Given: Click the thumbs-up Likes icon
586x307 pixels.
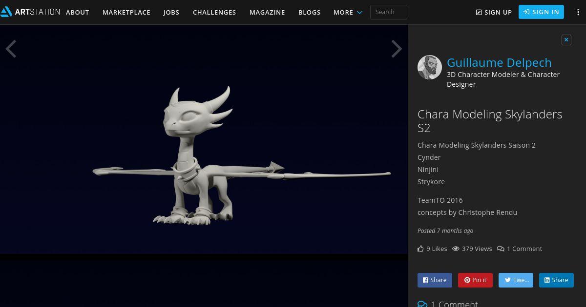Looking at the screenshot, I should pyautogui.click(x=420, y=249).
